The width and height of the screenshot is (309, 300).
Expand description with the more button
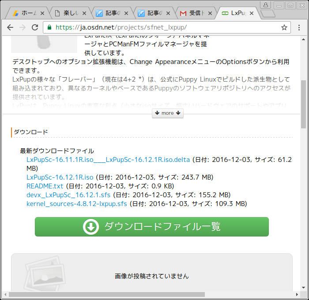(168, 113)
